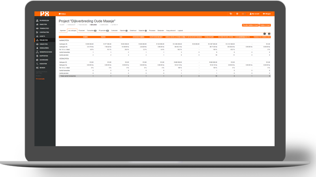
Task: Switch to the Onderhoud tab
Action: (133, 31)
